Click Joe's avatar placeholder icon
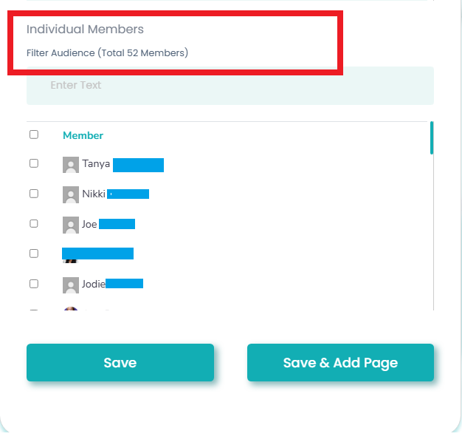The image size is (462, 442). click(x=71, y=225)
